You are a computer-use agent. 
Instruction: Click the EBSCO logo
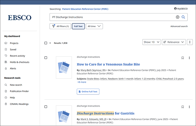coord(20,17)
